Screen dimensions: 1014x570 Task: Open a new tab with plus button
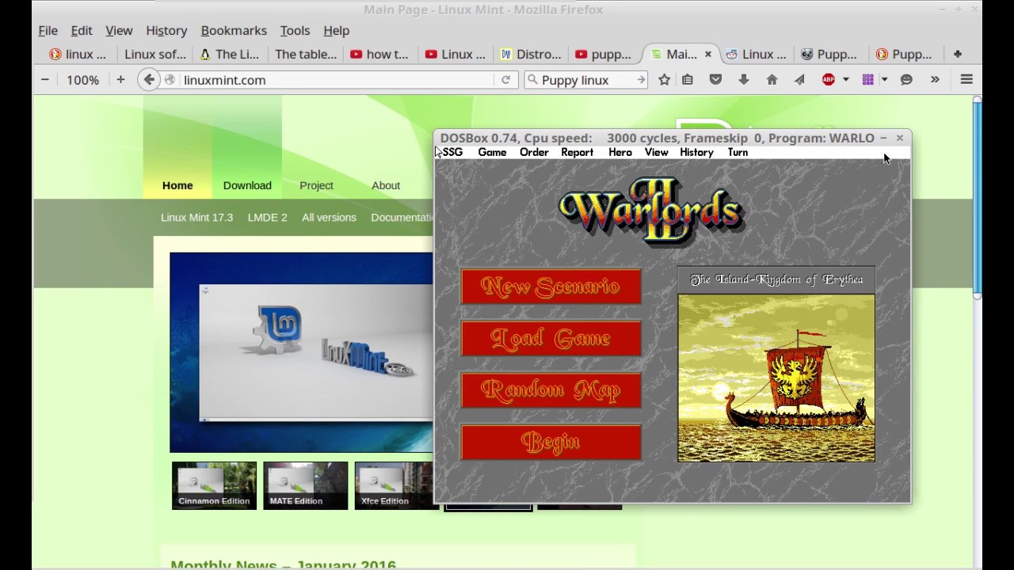tap(957, 54)
